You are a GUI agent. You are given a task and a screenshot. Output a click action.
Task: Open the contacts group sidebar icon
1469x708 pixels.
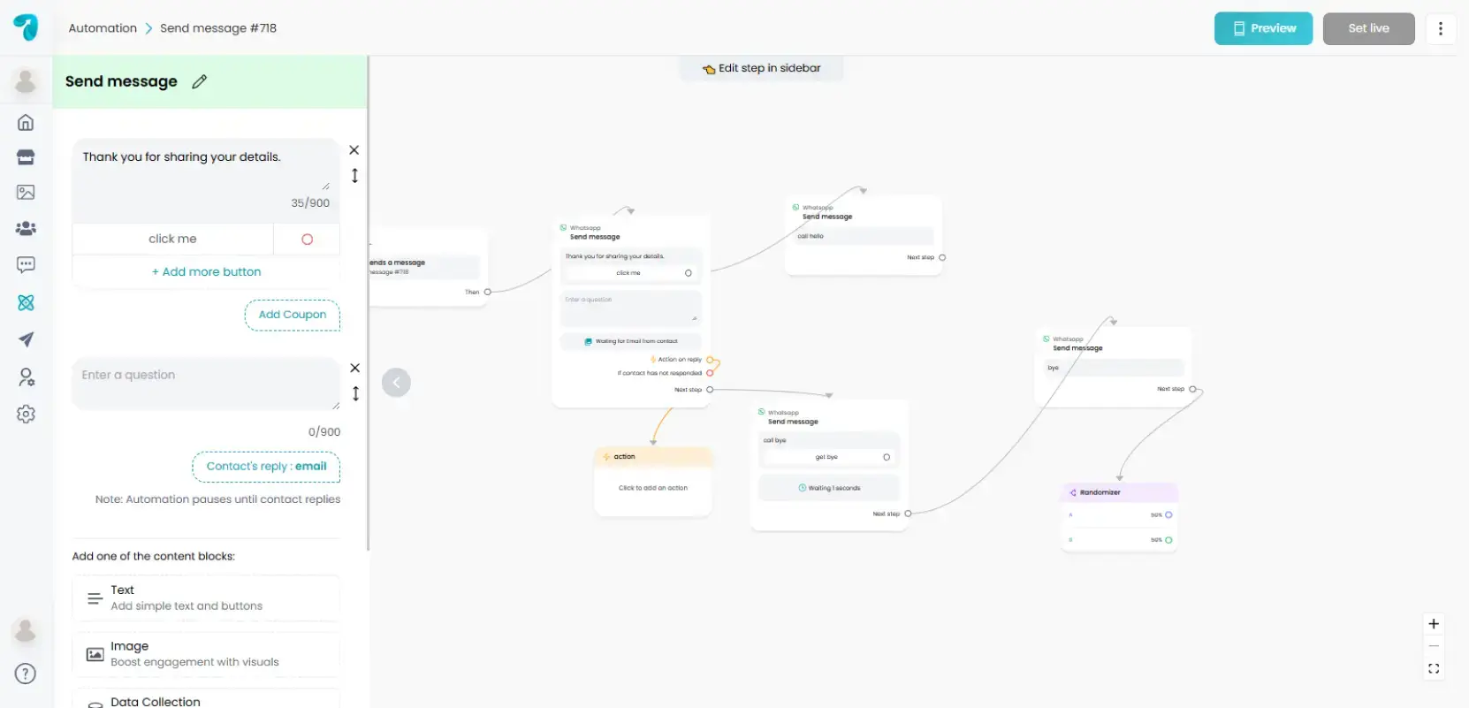pyautogui.click(x=26, y=229)
